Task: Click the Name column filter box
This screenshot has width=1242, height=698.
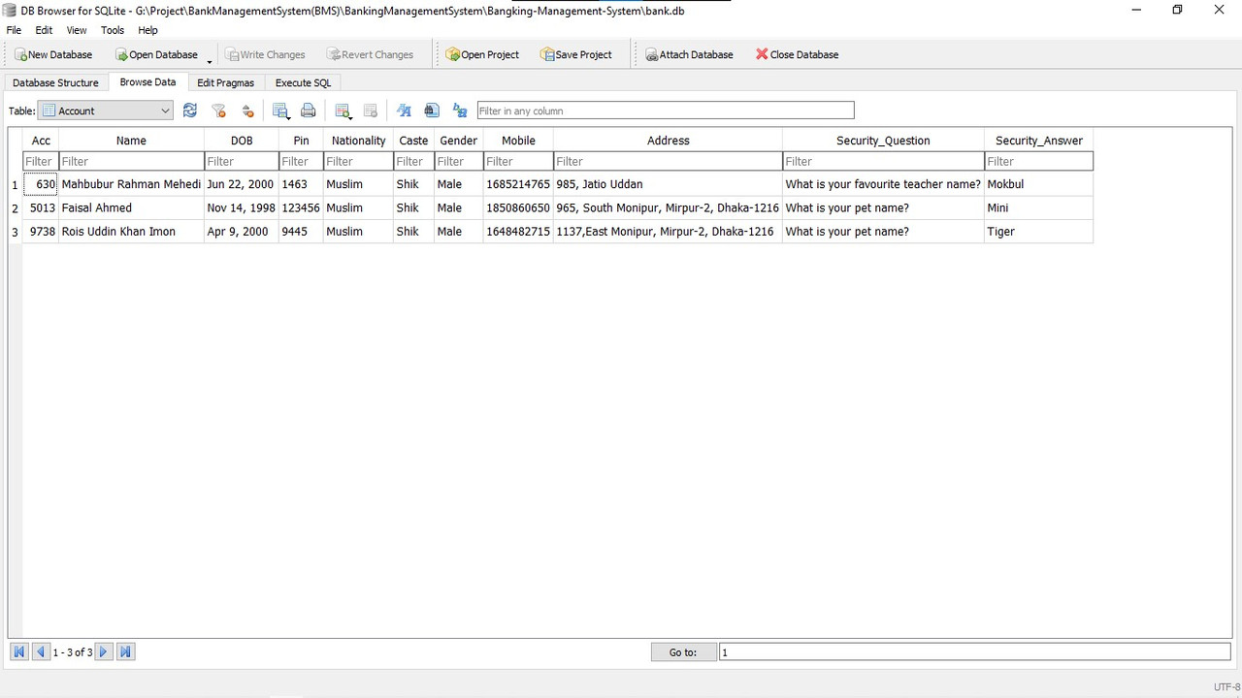Action: [x=131, y=162]
